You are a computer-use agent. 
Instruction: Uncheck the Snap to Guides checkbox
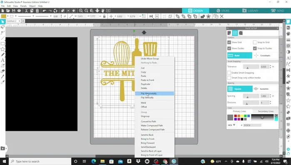click(255, 48)
